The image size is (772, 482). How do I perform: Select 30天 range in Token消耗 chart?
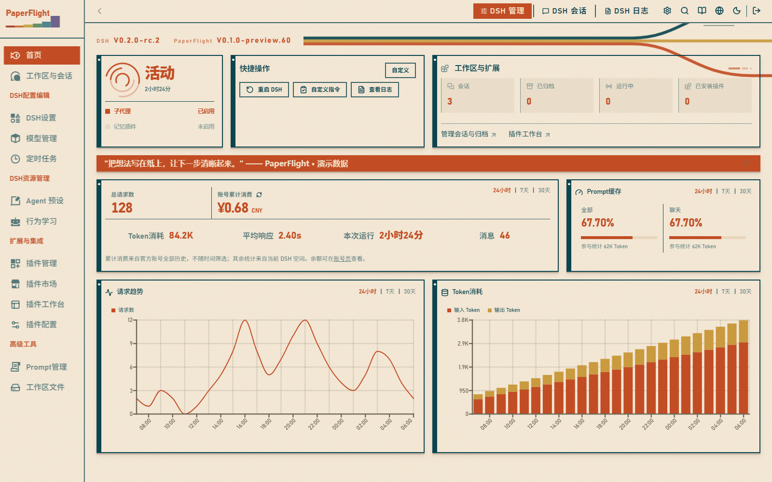[x=745, y=292]
